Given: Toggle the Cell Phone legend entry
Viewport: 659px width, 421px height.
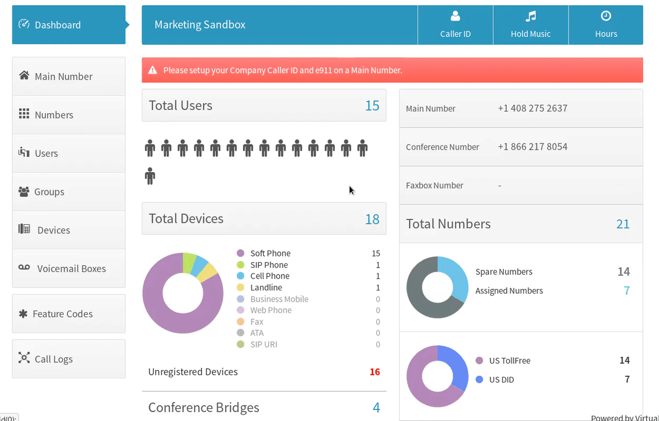Looking at the screenshot, I should coord(269,276).
